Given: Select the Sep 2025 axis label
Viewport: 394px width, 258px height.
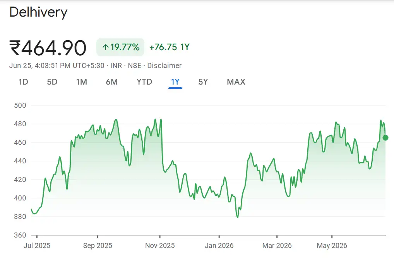Looking at the screenshot, I should click(x=98, y=246).
